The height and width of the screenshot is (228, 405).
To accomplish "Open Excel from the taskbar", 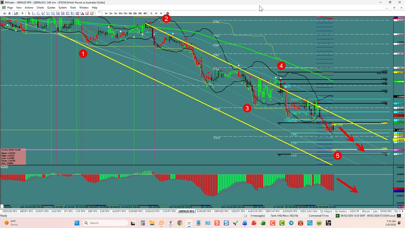I will [263, 223].
